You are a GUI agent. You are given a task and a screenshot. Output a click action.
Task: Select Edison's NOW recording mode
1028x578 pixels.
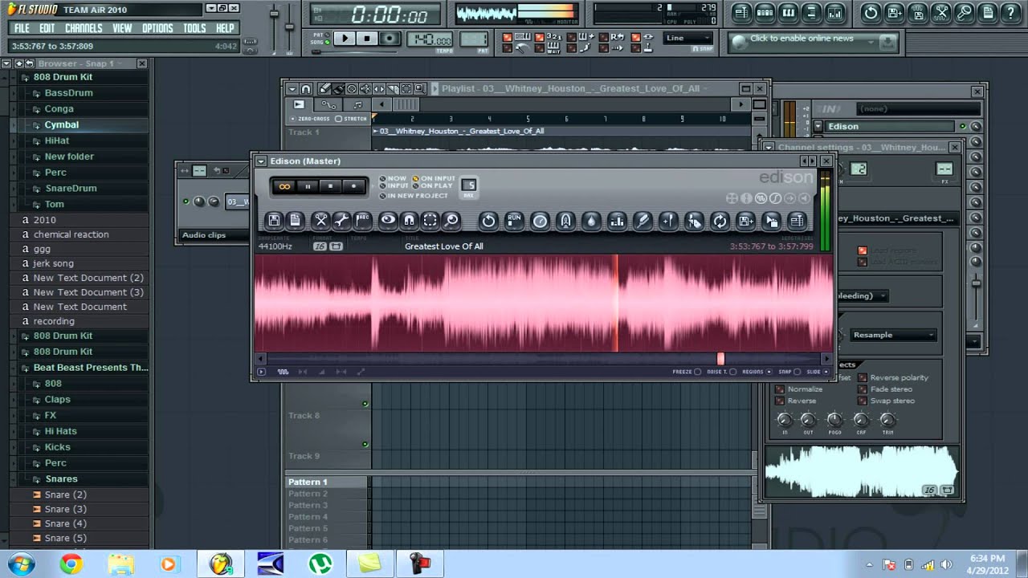(394, 178)
